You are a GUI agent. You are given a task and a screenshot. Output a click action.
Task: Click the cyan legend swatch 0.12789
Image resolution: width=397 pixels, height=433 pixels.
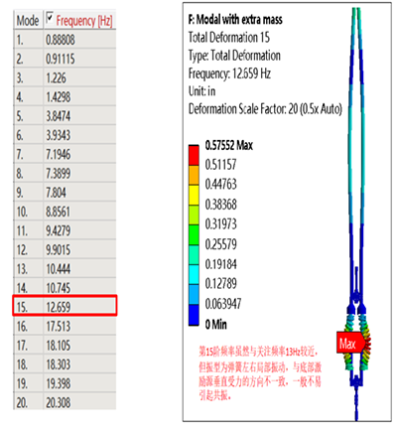coord(194,274)
